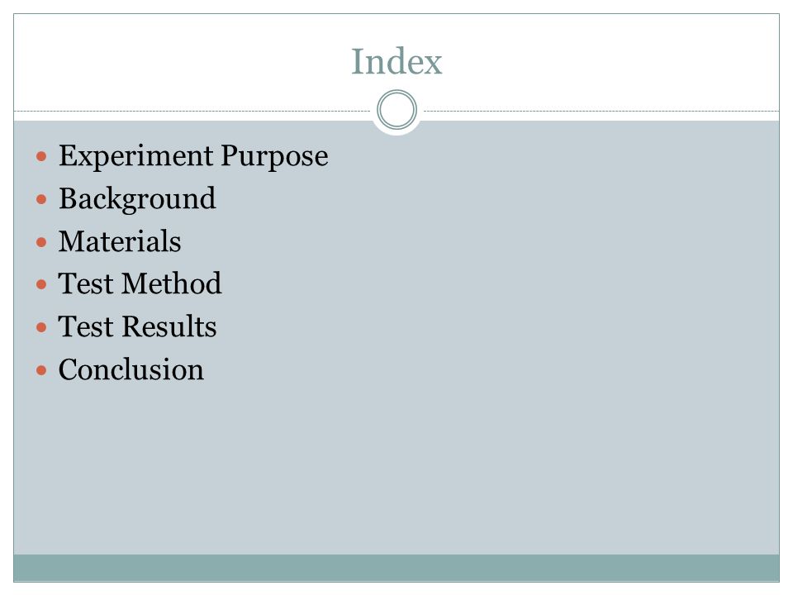Click the decorative circle ornament under title
Screen dimensions: 793x595
[x=397, y=110]
